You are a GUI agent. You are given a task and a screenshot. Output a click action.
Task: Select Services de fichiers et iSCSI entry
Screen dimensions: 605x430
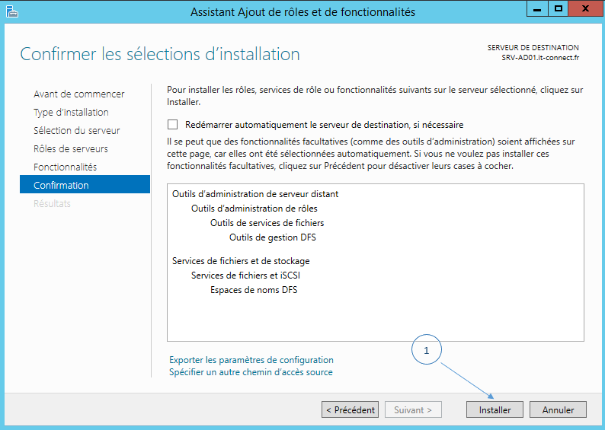[x=250, y=276]
